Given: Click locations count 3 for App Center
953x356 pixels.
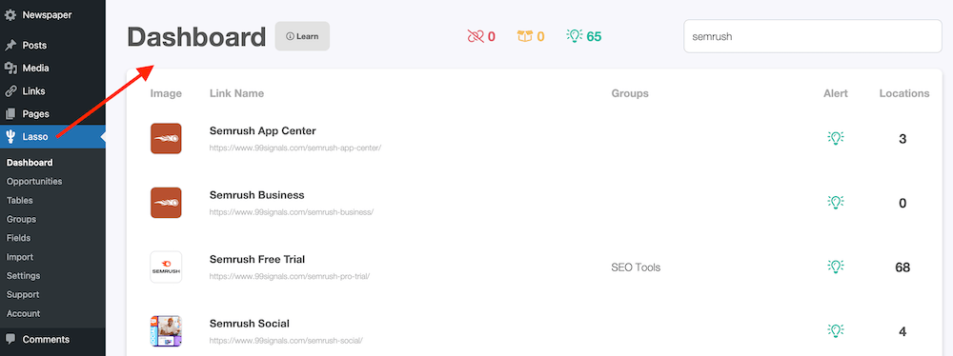Looking at the screenshot, I should pyautogui.click(x=902, y=139).
